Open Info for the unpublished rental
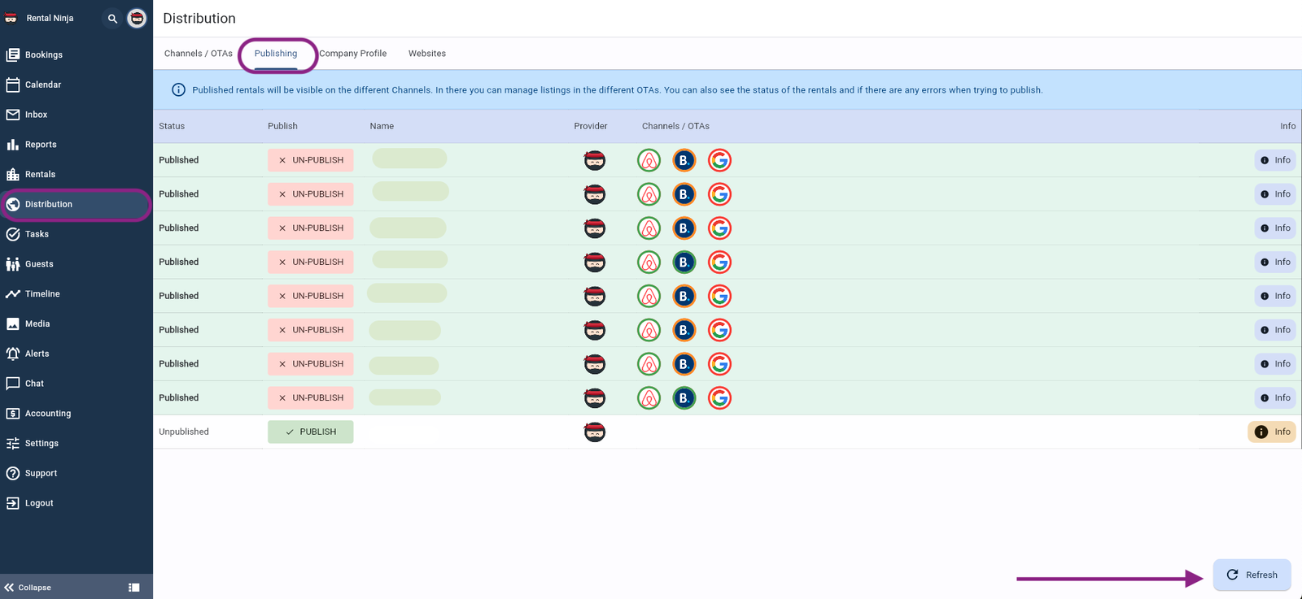1302x599 pixels. click(1272, 432)
